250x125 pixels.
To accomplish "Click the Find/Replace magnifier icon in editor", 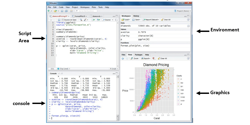I will (81, 20).
